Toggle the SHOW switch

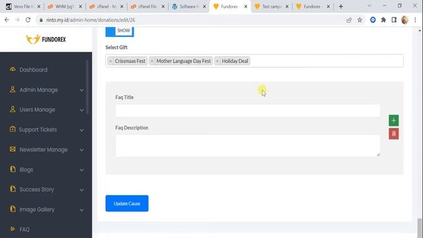[120, 31]
